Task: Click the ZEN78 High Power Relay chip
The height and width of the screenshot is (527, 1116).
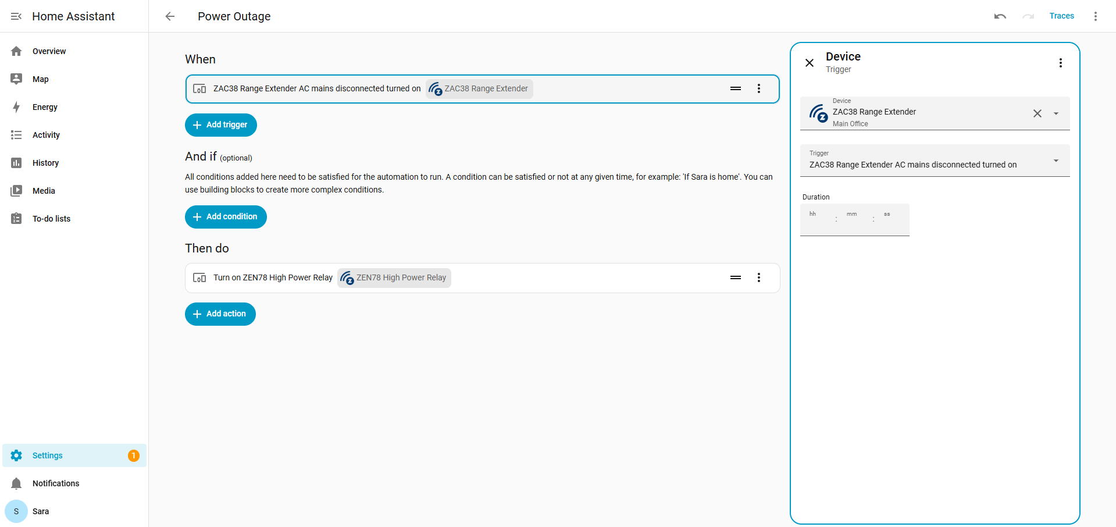Action: click(394, 278)
